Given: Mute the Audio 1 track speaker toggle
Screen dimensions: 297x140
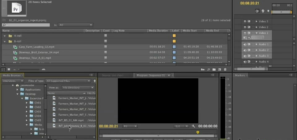Looking at the screenshot, I should coord(245,44).
